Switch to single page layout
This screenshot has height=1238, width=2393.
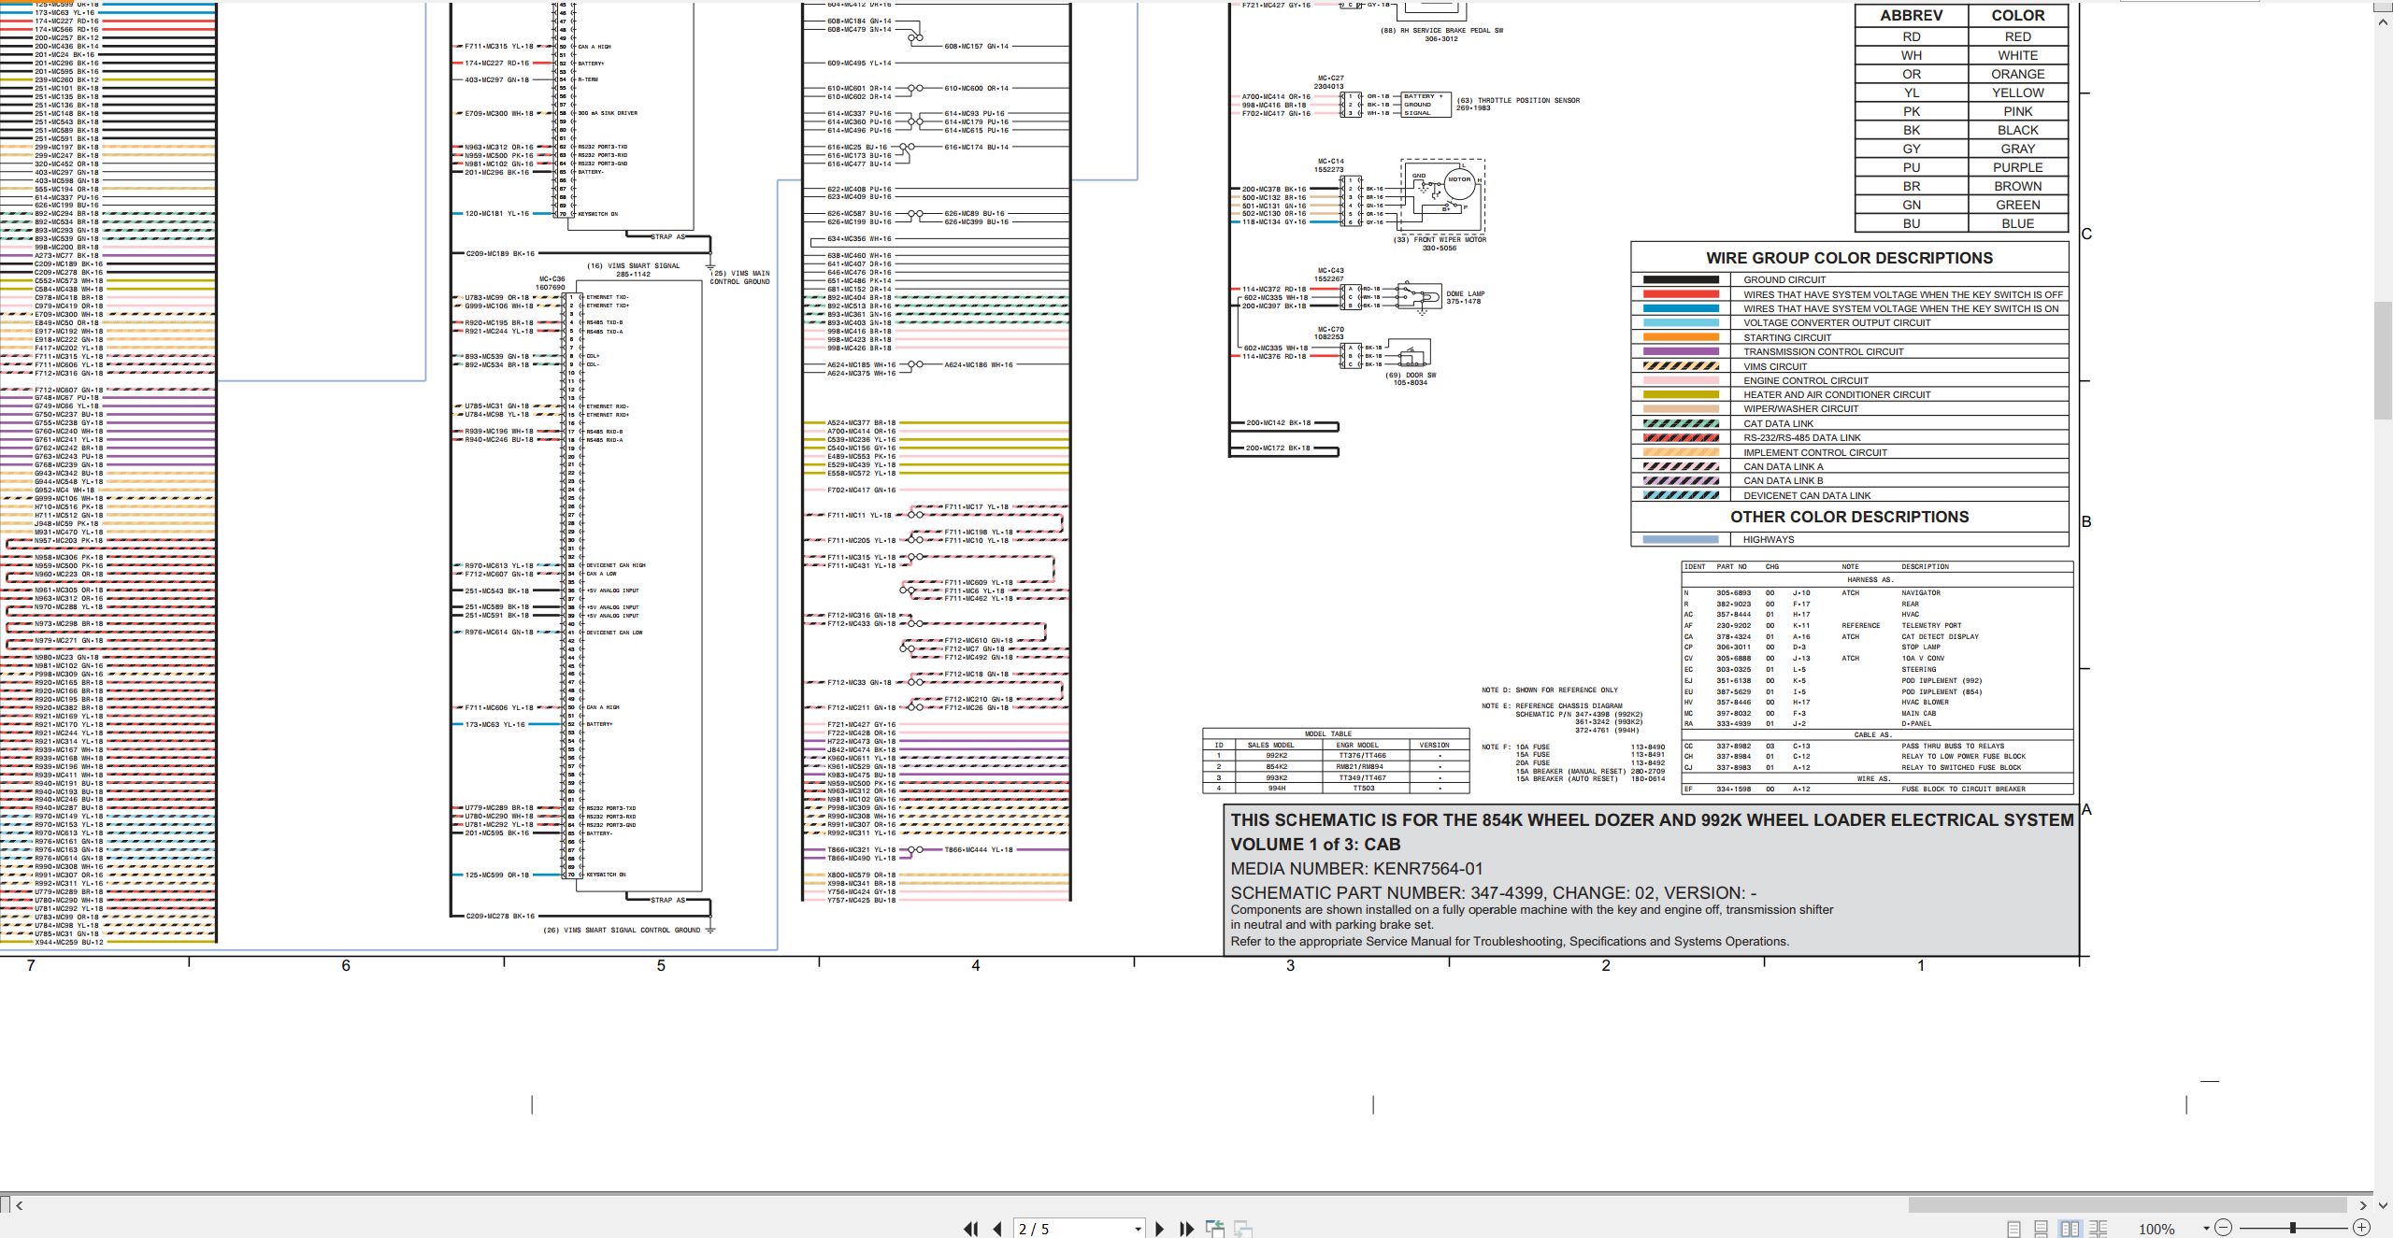[x=2013, y=1229]
